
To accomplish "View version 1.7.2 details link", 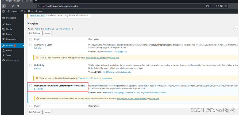I will point(89,78).
